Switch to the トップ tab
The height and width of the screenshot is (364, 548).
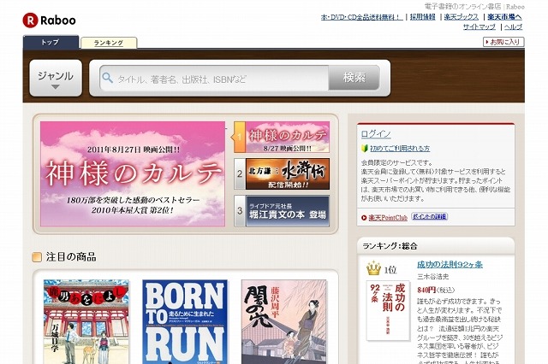pos(51,42)
